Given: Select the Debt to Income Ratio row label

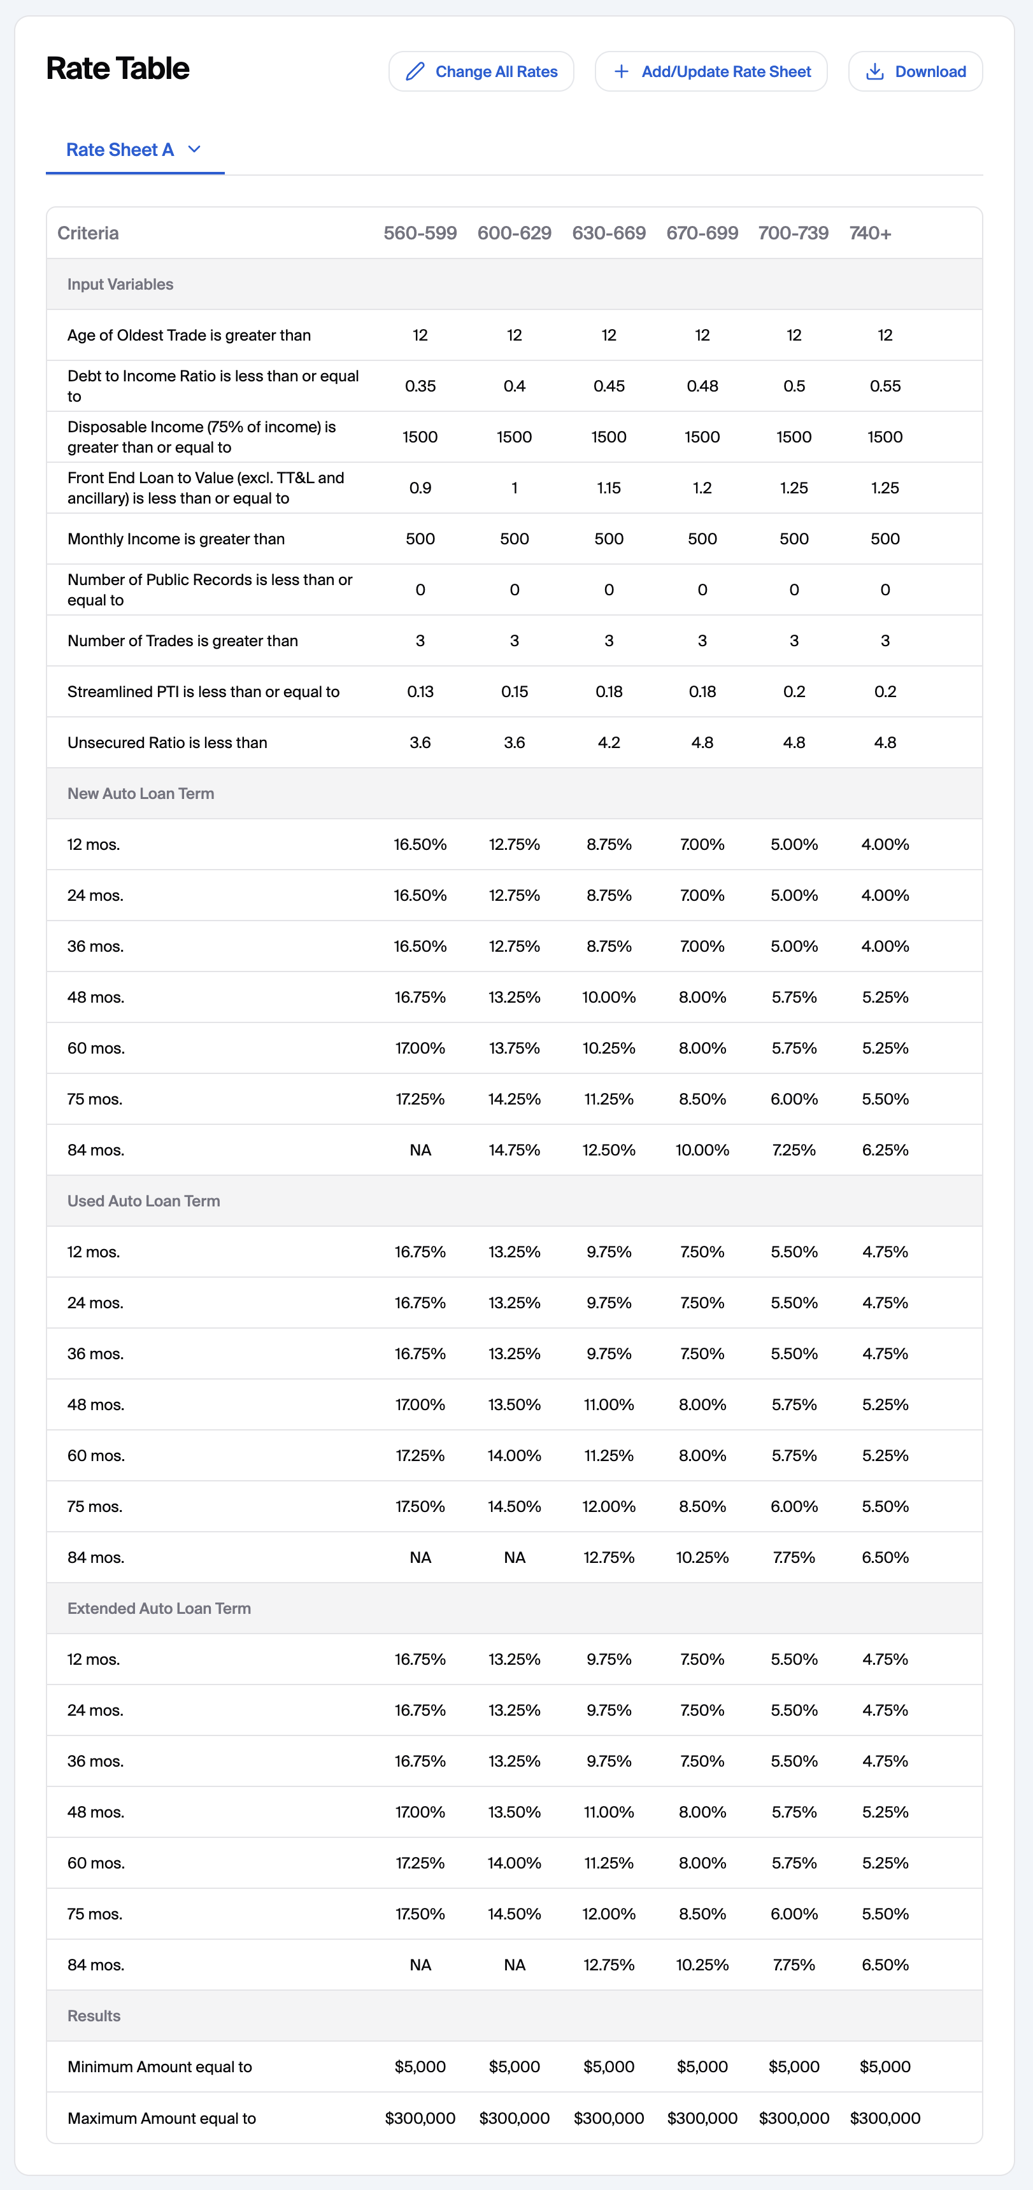Looking at the screenshot, I should coord(213,386).
